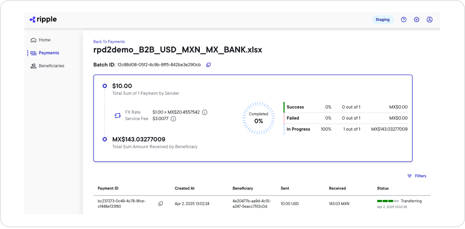
Task: Click the copy icon next to Batch ID
Action: click(x=208, y=65)
